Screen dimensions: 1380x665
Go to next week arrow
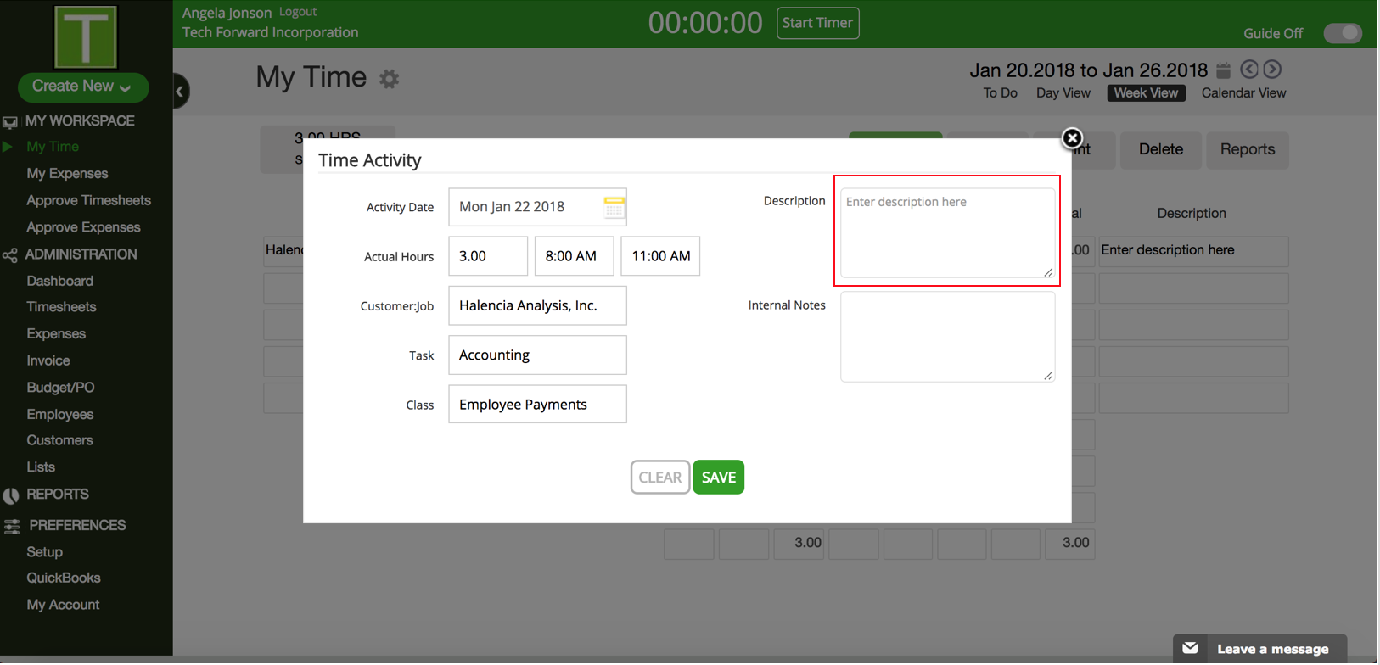pyautogui.click(x=1271, y=70)
